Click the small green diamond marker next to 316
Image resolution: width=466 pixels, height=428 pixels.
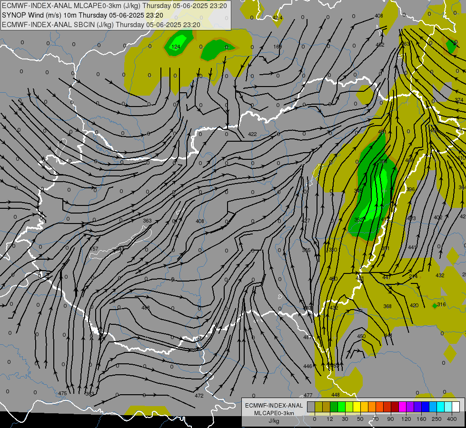point(435,305)
